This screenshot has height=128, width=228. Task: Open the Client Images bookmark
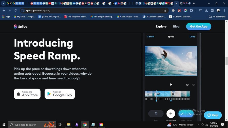[128, 17]
